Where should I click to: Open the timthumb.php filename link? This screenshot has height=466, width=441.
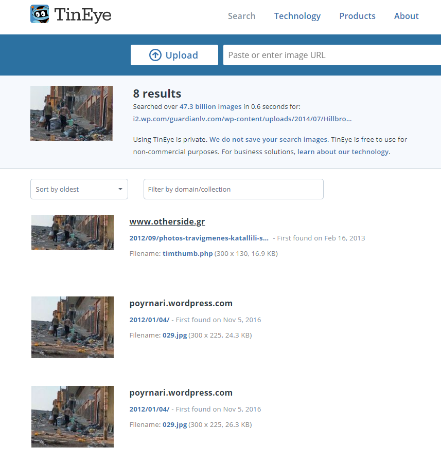click(187, 253)
